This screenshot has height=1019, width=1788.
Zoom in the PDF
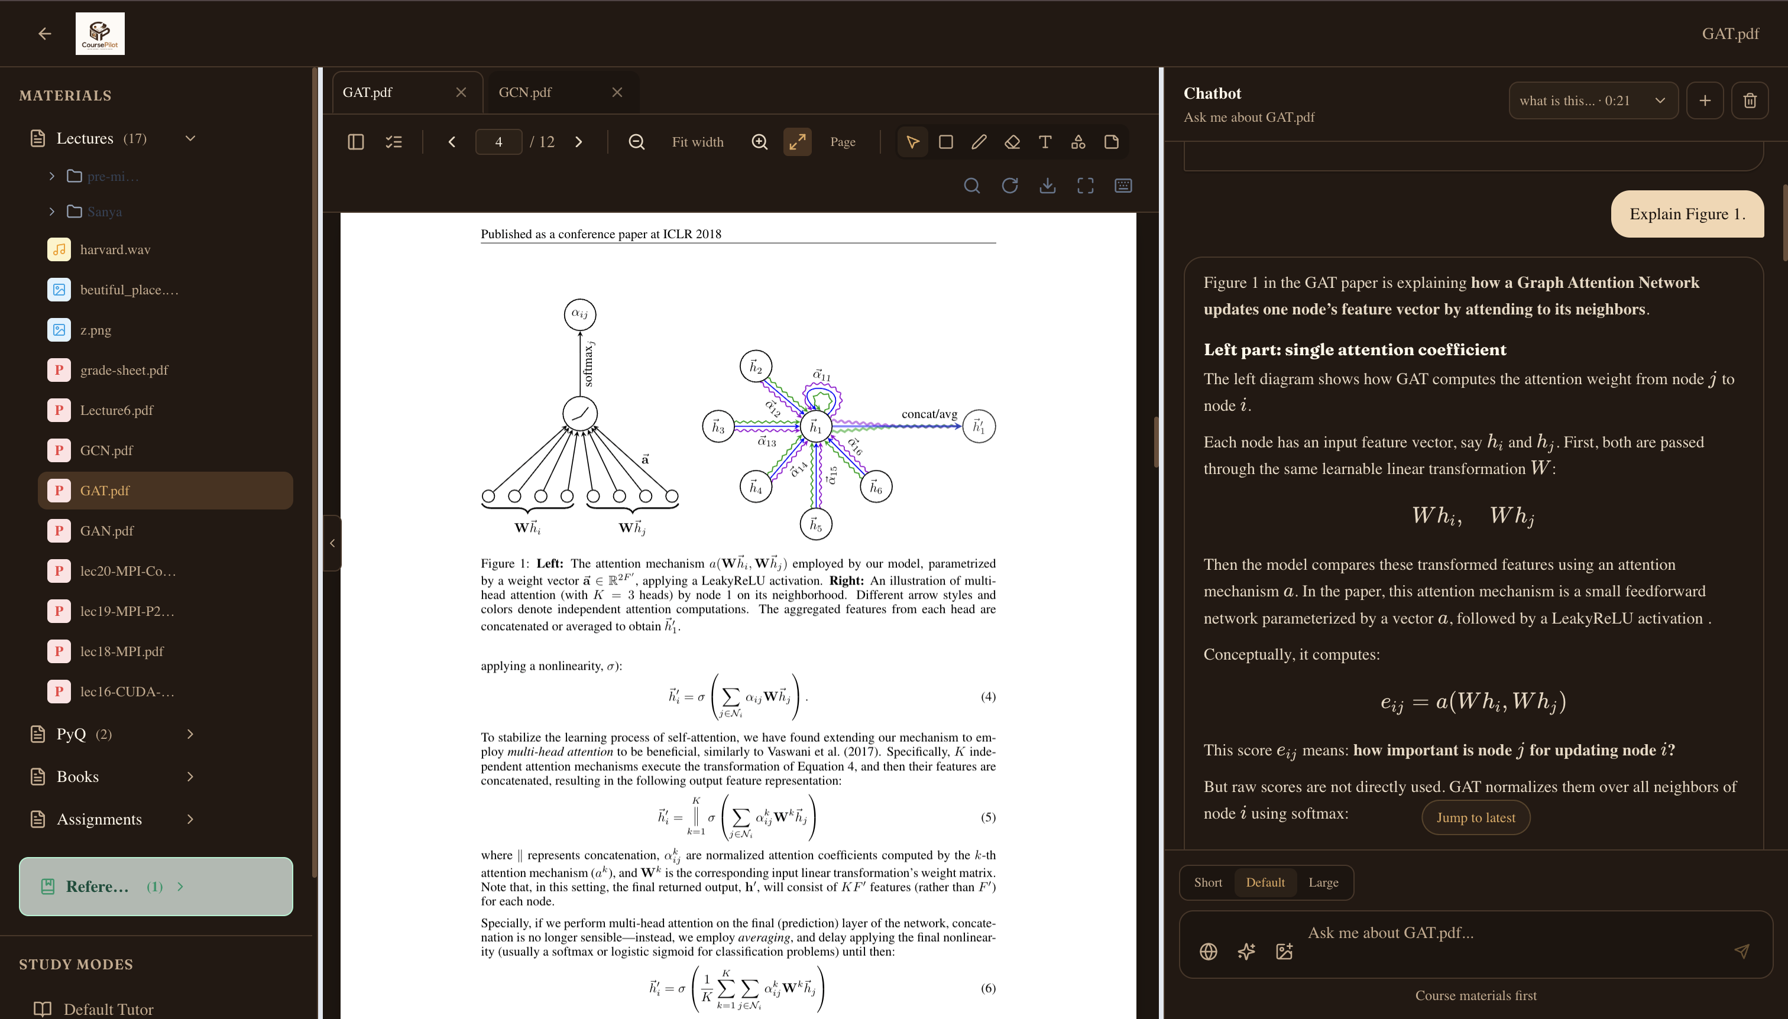pos(760,142)
